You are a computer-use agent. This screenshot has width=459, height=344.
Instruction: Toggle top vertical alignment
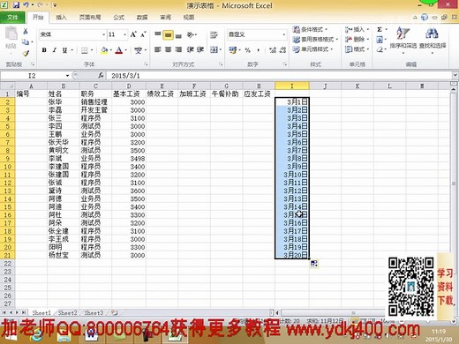(158, 34)
